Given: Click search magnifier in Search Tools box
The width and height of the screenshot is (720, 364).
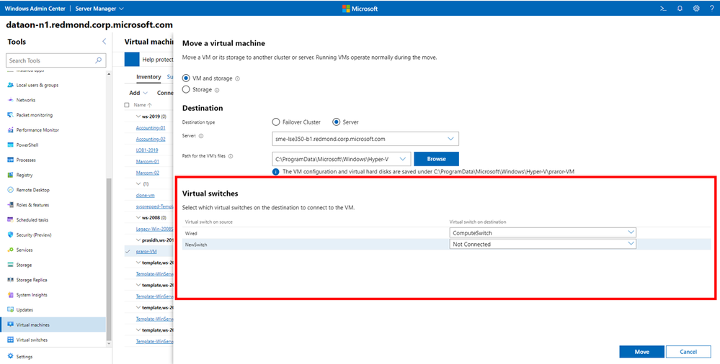Looking at the screenshot, I should pos(98,60).
